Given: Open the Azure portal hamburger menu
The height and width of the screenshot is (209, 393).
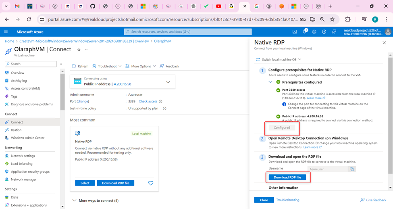Looking at the screenshot, I should pyautogui.click(x=6, y=32).
